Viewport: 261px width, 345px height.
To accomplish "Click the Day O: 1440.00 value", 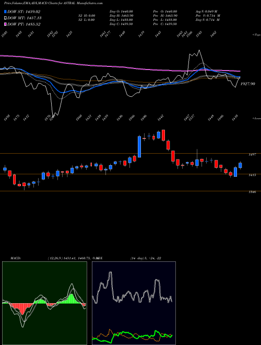I will point(121,11).
